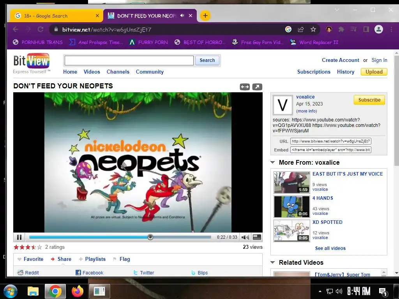Click the taskbar volume icon

(339, 291)
